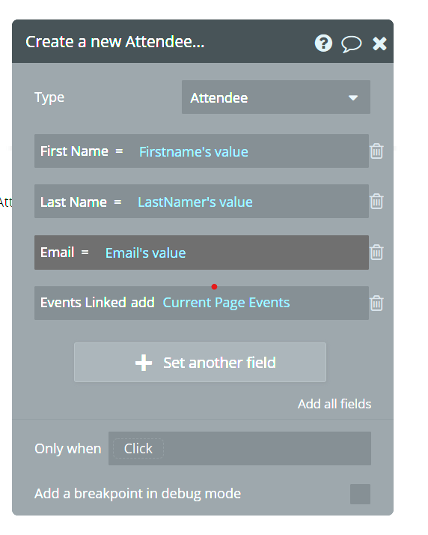Close the Create a new Attendee panel

379,43
